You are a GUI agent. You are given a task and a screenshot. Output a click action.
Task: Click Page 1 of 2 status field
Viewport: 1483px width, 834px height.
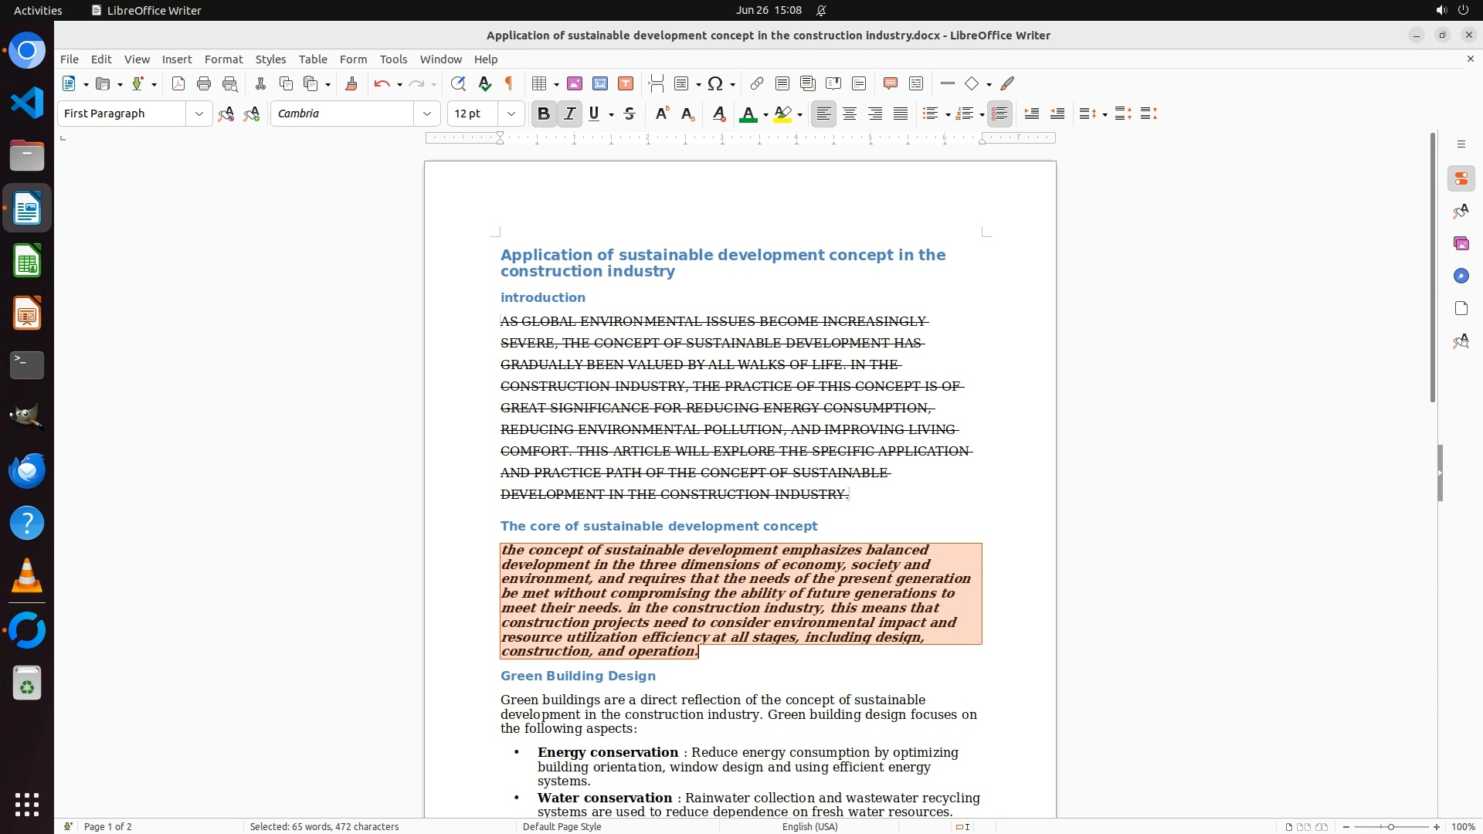click(108, 827)
